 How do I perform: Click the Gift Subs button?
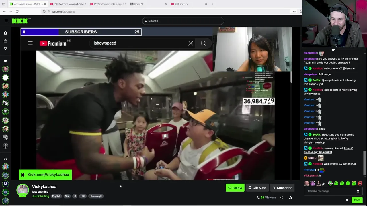click(257, 188)
